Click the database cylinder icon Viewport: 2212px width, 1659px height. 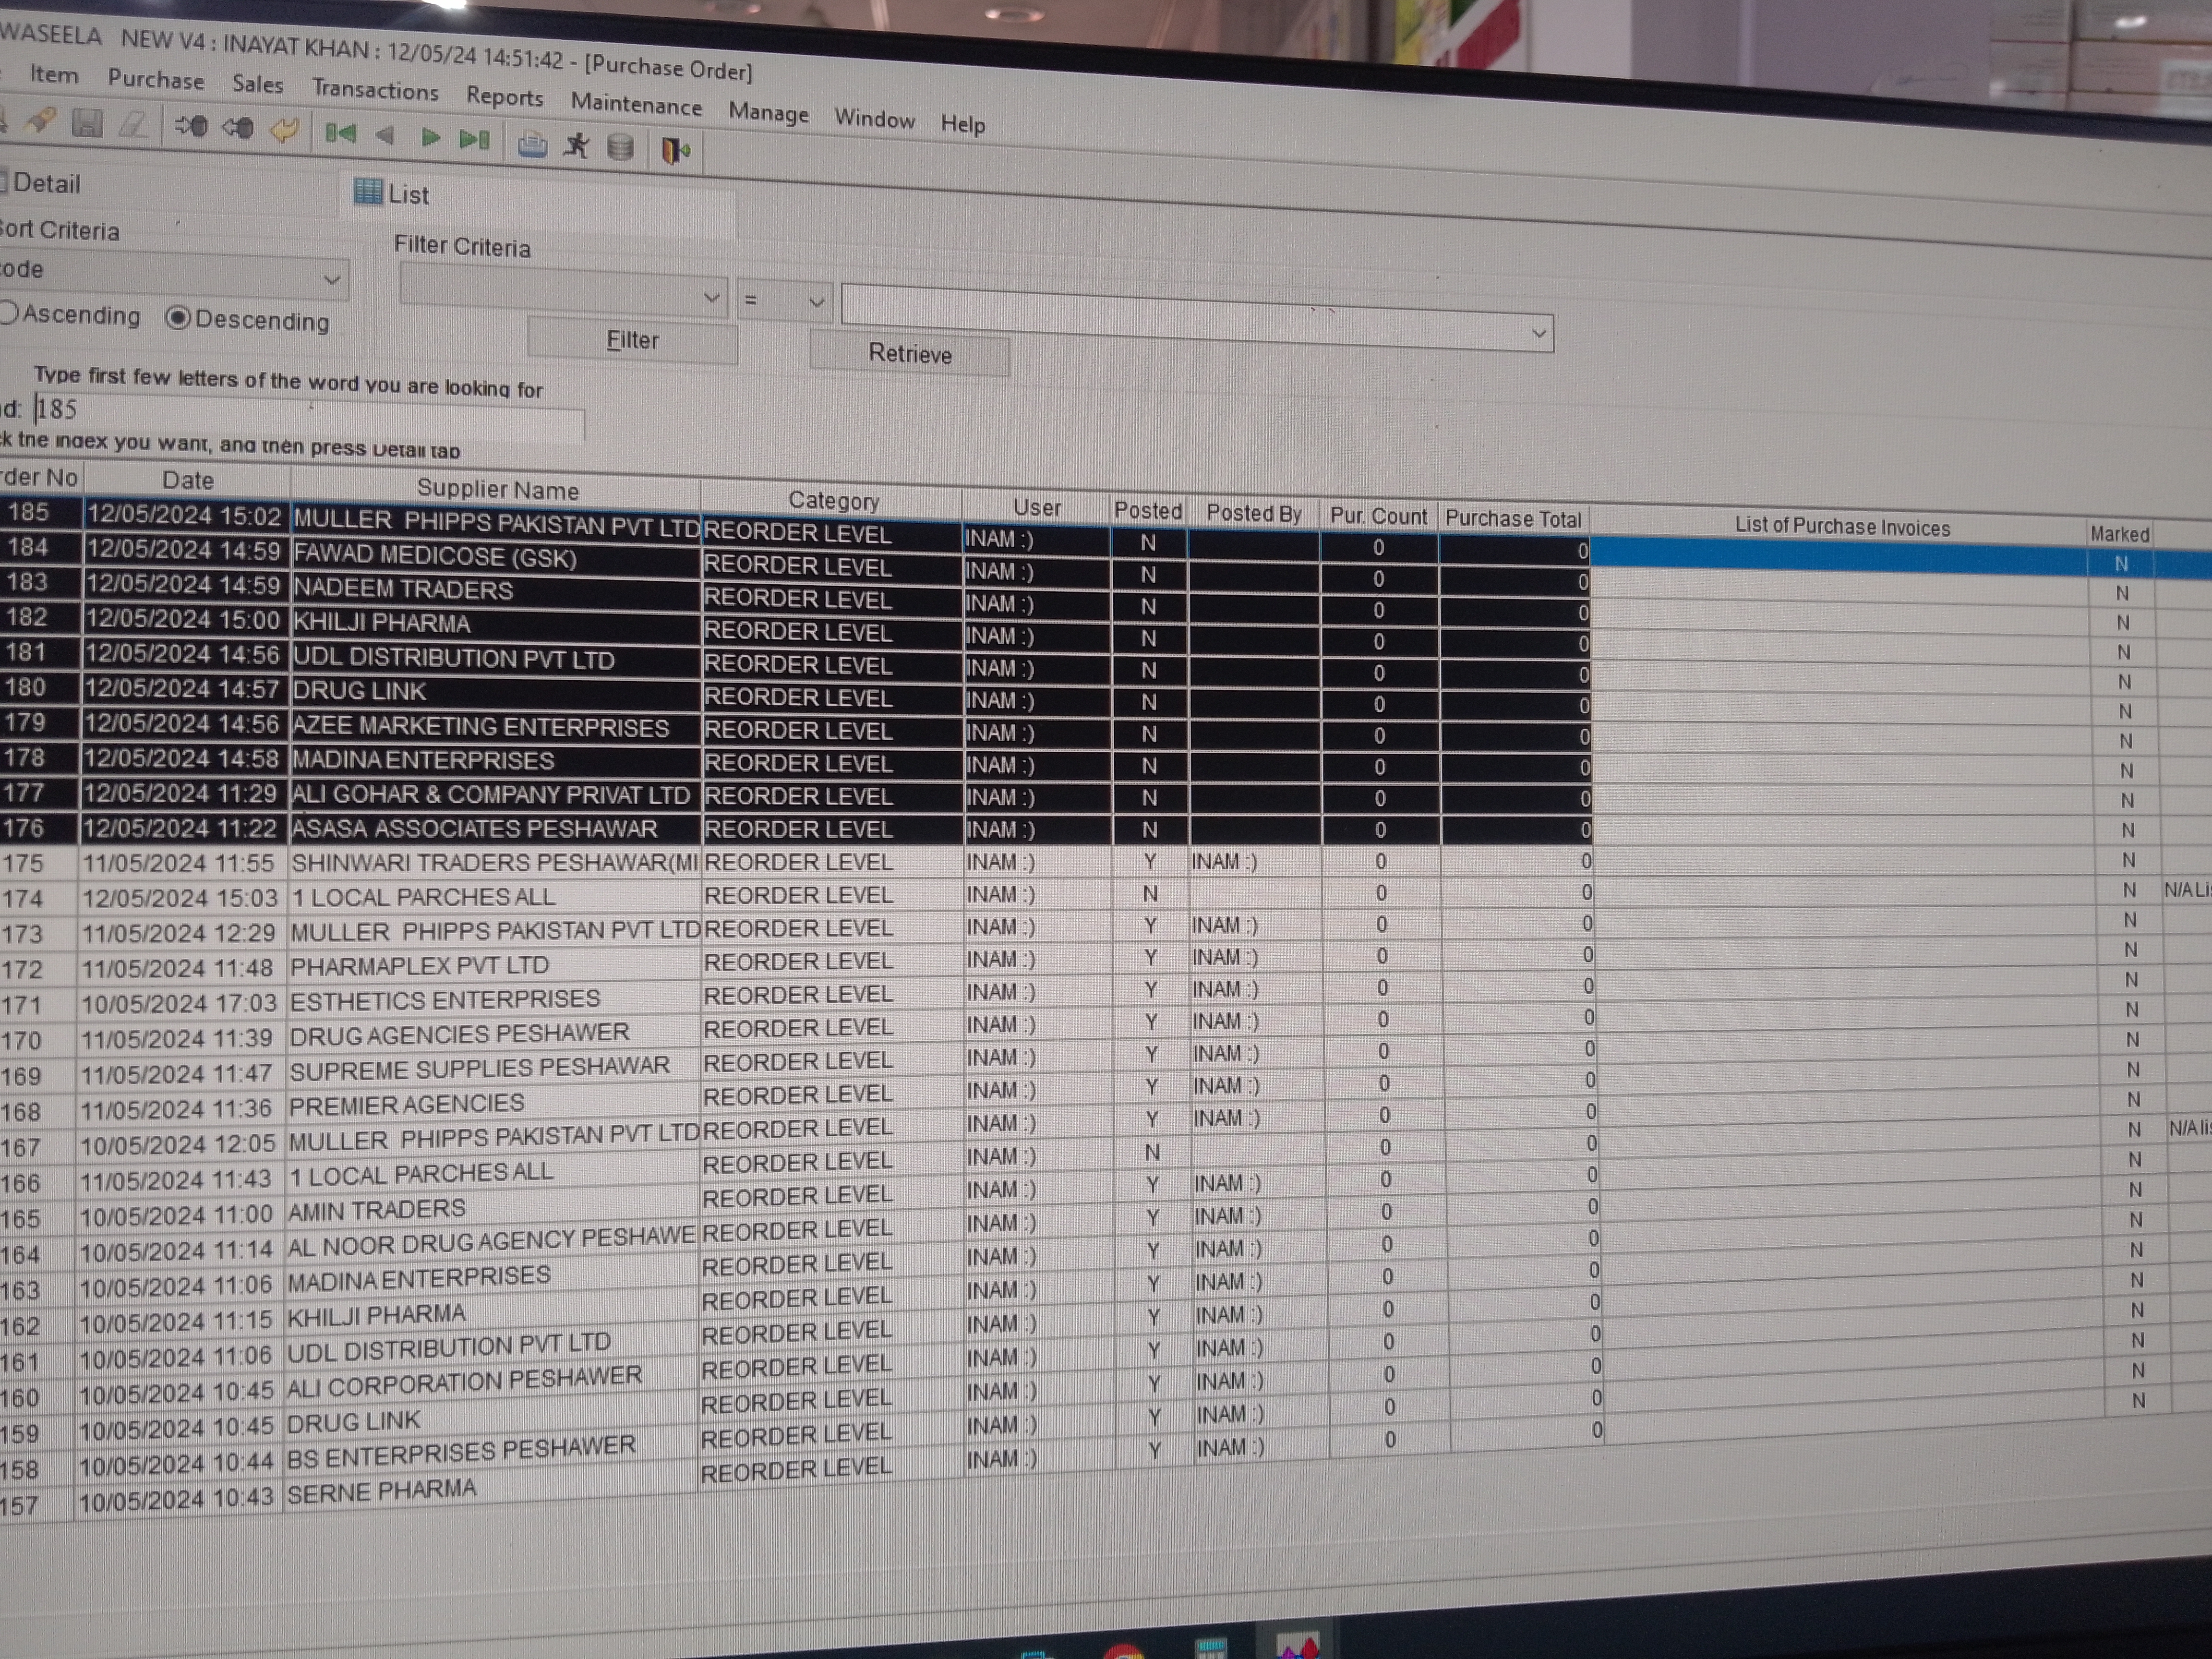click(x=620, y=148)
